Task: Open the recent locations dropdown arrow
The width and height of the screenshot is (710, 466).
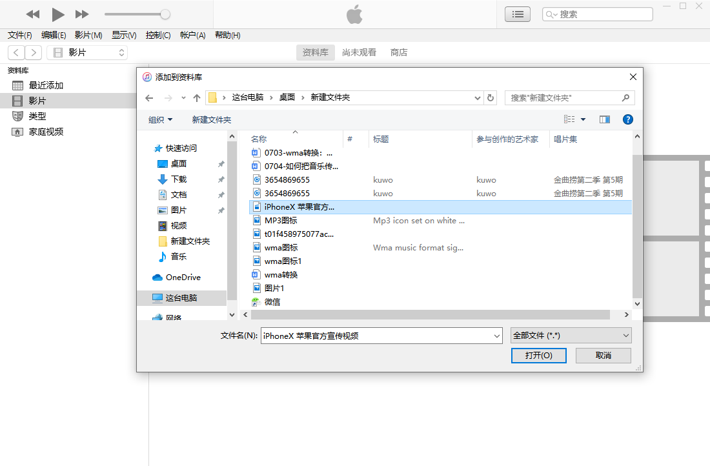Action: coord(183,98)
